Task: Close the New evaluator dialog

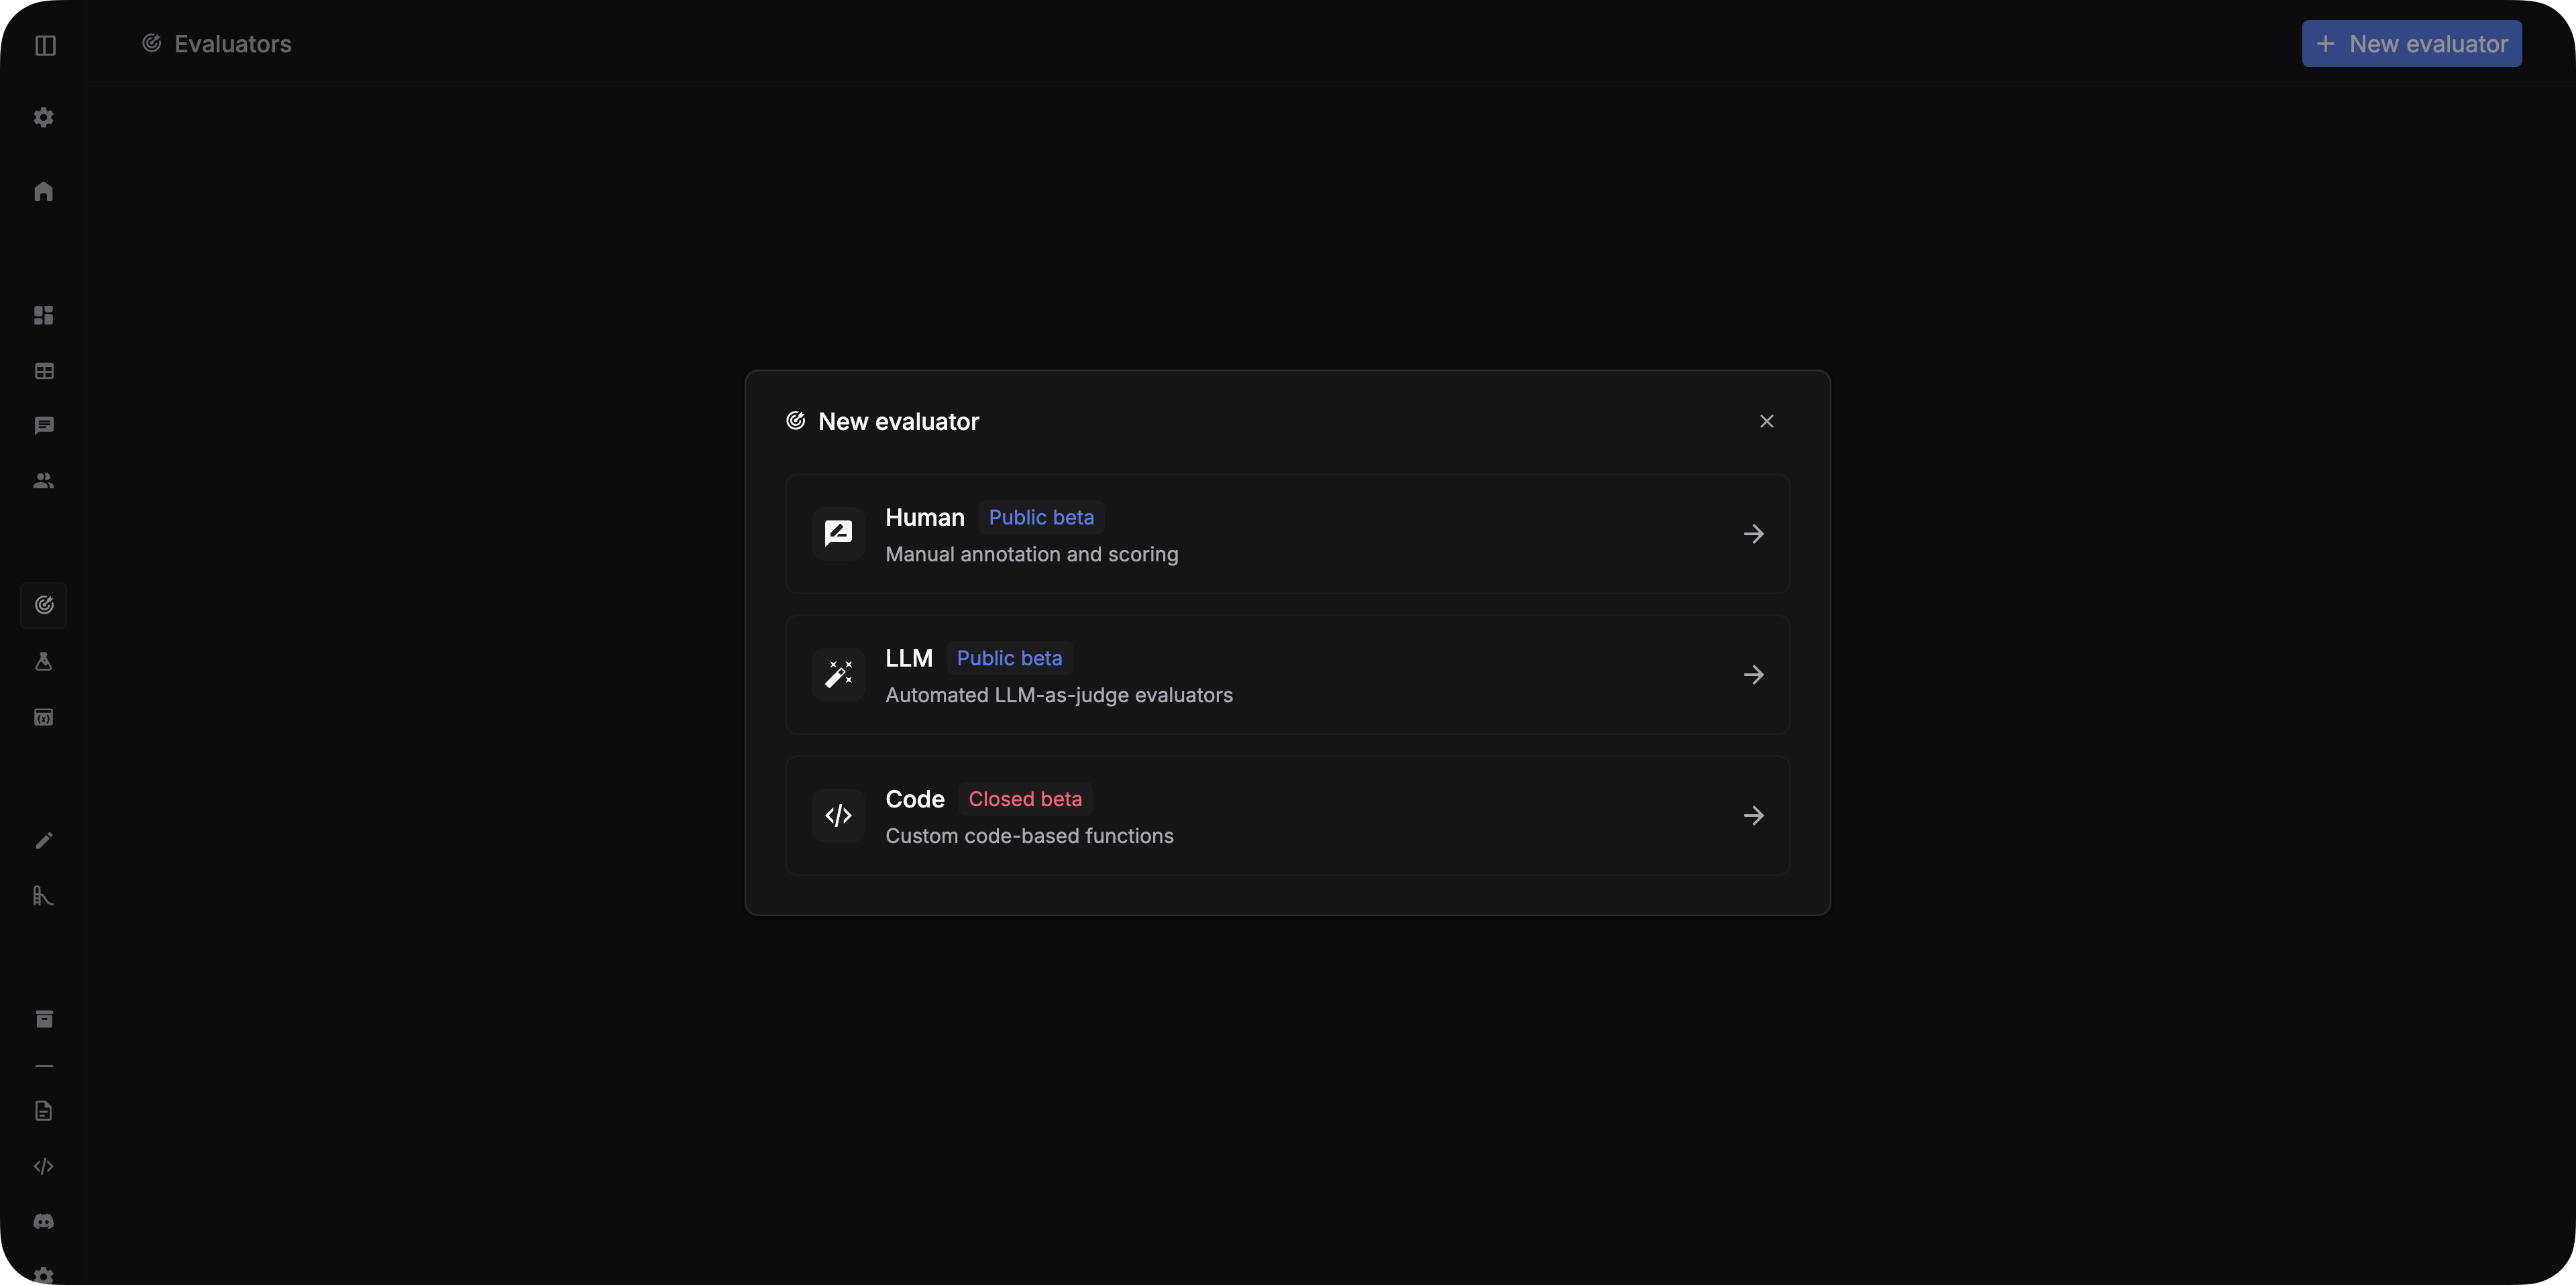Action: coord(1766,421)
